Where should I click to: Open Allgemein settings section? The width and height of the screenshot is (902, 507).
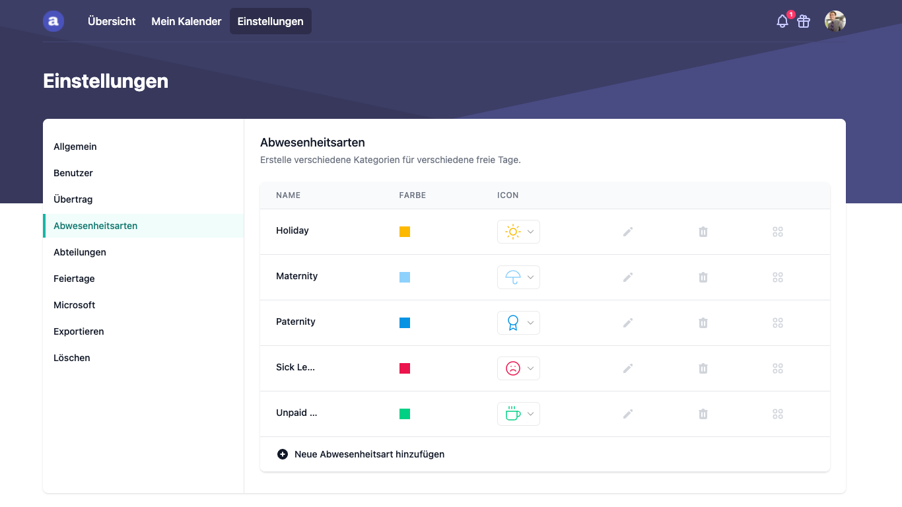[143, 147]
